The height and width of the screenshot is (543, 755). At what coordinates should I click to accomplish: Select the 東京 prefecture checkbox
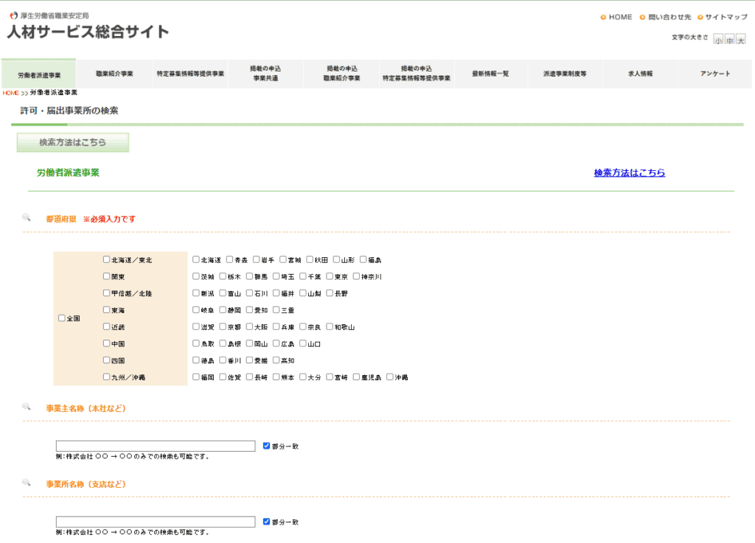[330, 277]
